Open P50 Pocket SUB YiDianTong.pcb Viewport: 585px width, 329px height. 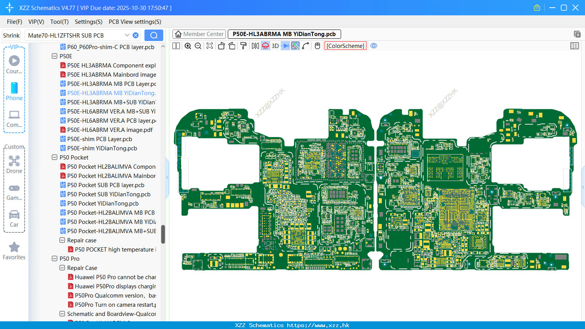105,194
